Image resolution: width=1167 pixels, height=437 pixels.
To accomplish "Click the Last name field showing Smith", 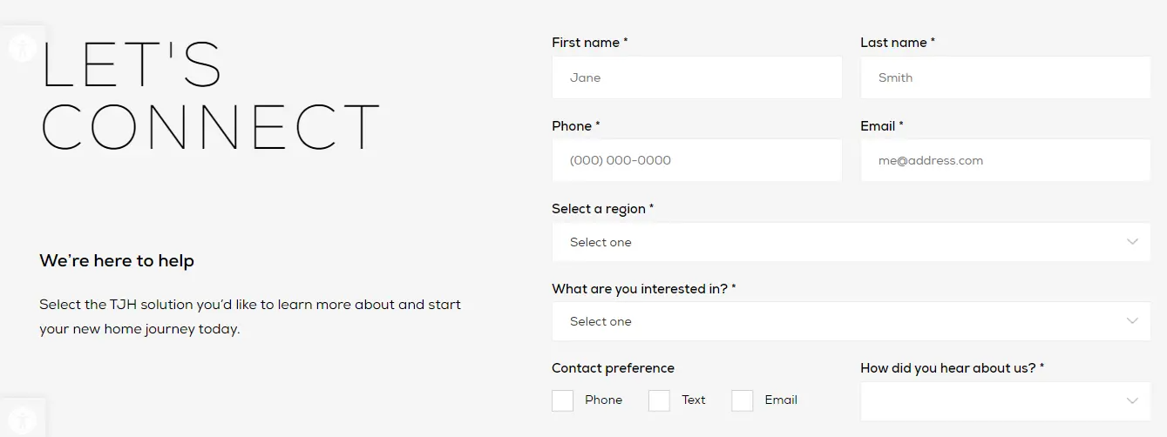I will click(1005, 77).
